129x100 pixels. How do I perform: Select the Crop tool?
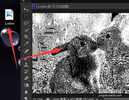(x=26, y=37)
